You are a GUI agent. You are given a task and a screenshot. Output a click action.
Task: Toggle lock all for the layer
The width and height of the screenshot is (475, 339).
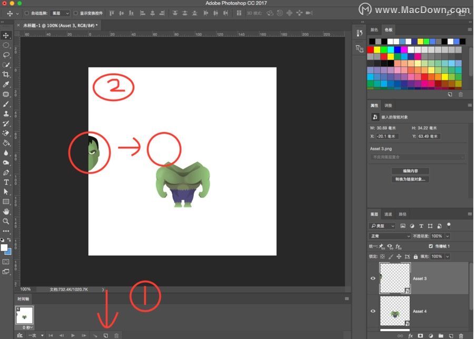point(415,257)
